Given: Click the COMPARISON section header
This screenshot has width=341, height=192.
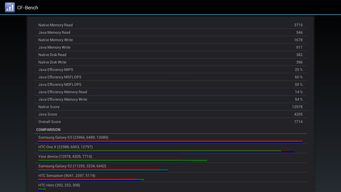Looking at the screenshot, I should [x=48, y=130].
